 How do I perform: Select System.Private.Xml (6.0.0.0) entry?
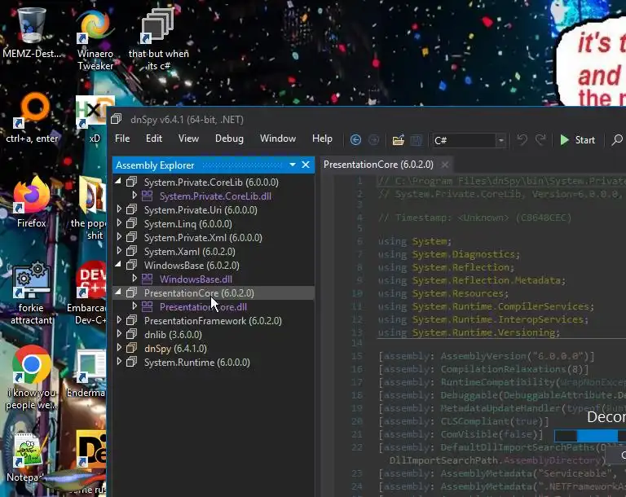click(x=203, y=238)
